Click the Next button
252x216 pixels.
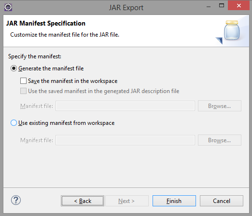127,201
